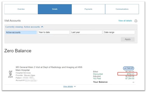The image size is (147, 93).
Task: Open the Payments tab
Action: (x=88, y=9)
